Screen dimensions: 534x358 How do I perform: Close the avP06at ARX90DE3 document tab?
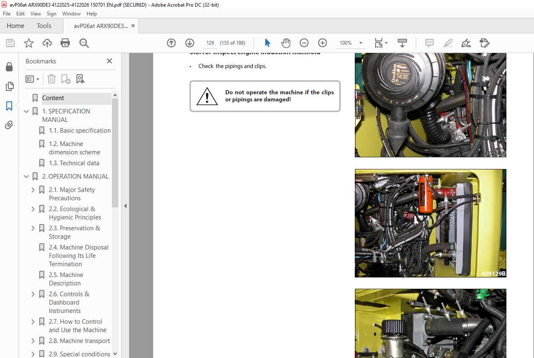tap(133, 26)
